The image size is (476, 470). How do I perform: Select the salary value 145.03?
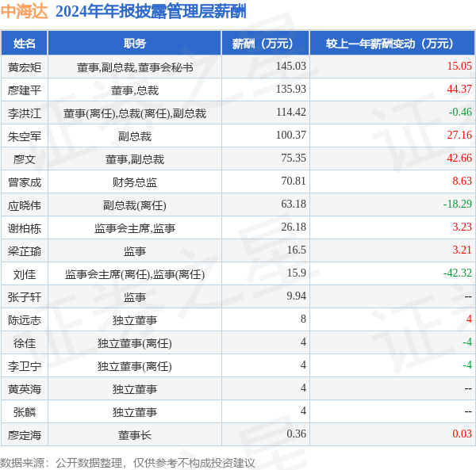click(x=291, y=66)
